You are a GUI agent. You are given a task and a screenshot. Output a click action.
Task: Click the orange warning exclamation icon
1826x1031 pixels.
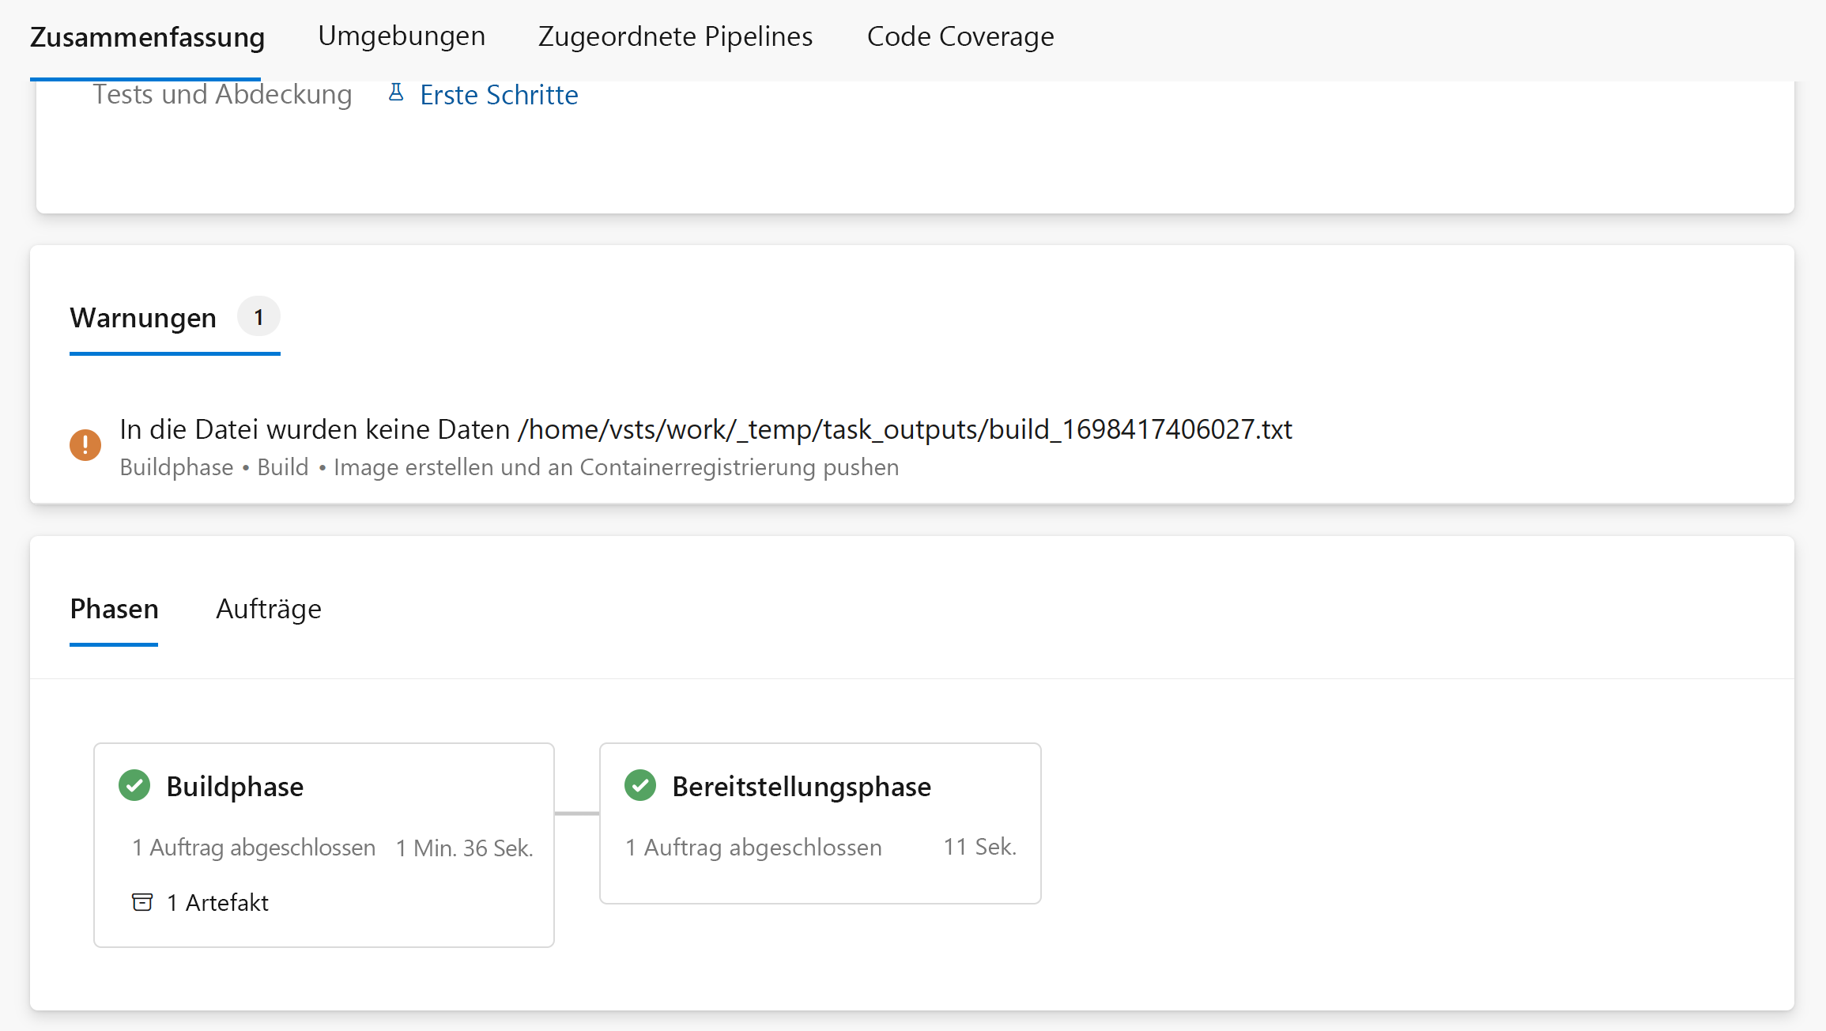point(85,445)
